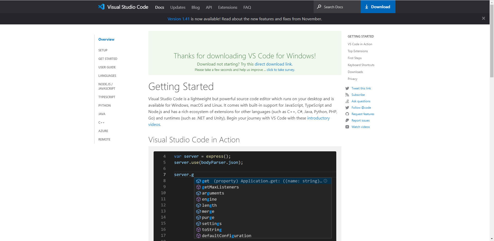Click the blue Download button

(378, 7)
